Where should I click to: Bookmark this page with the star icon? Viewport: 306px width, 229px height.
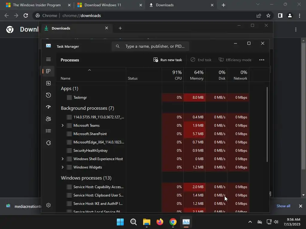click(x=268, y=16)
